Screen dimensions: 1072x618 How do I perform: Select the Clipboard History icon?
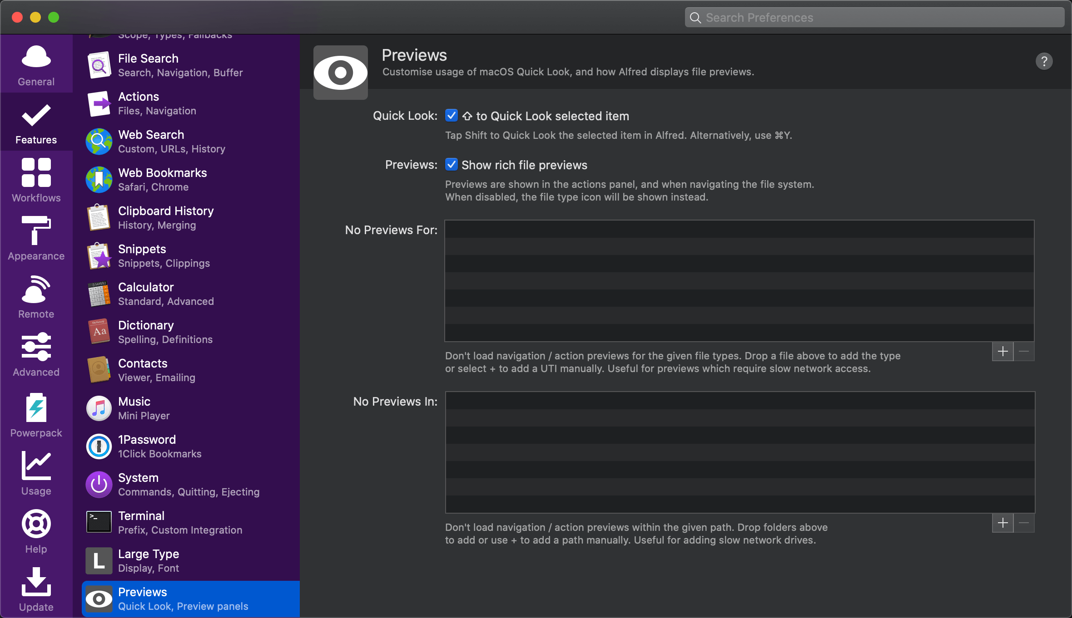[x=99, y=218]
